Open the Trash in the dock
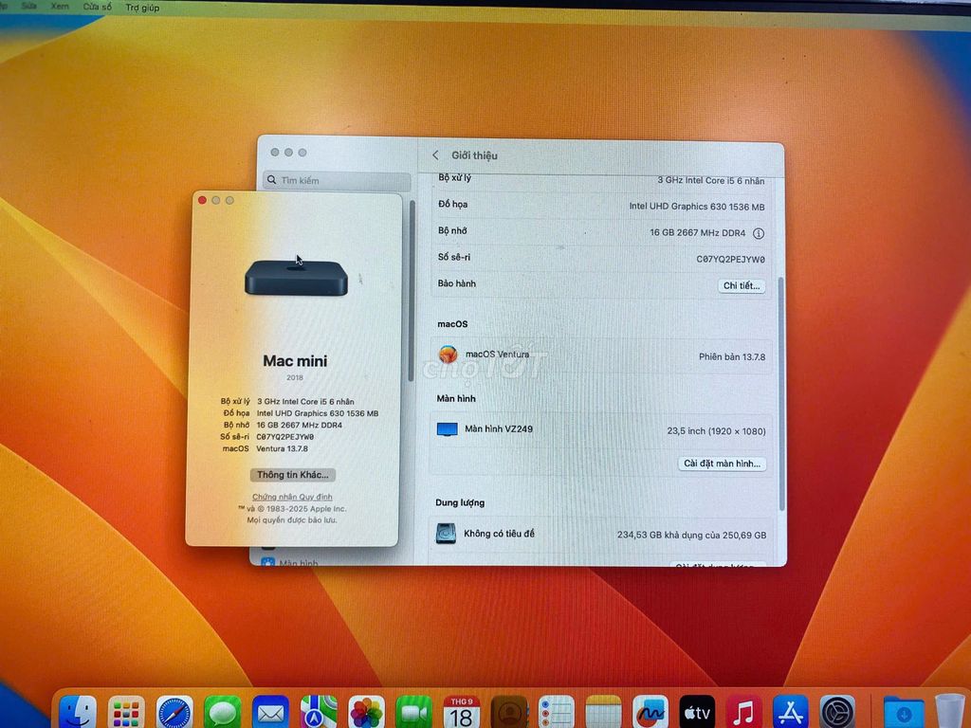971x728 pixels. click(950, 712)
